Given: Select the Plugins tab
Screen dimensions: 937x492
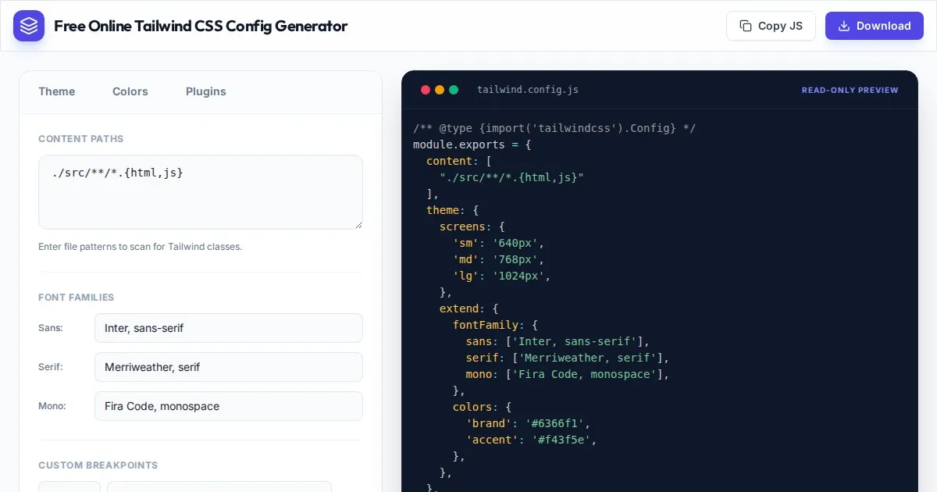Looking at the screenshot, I should (206, 91).
